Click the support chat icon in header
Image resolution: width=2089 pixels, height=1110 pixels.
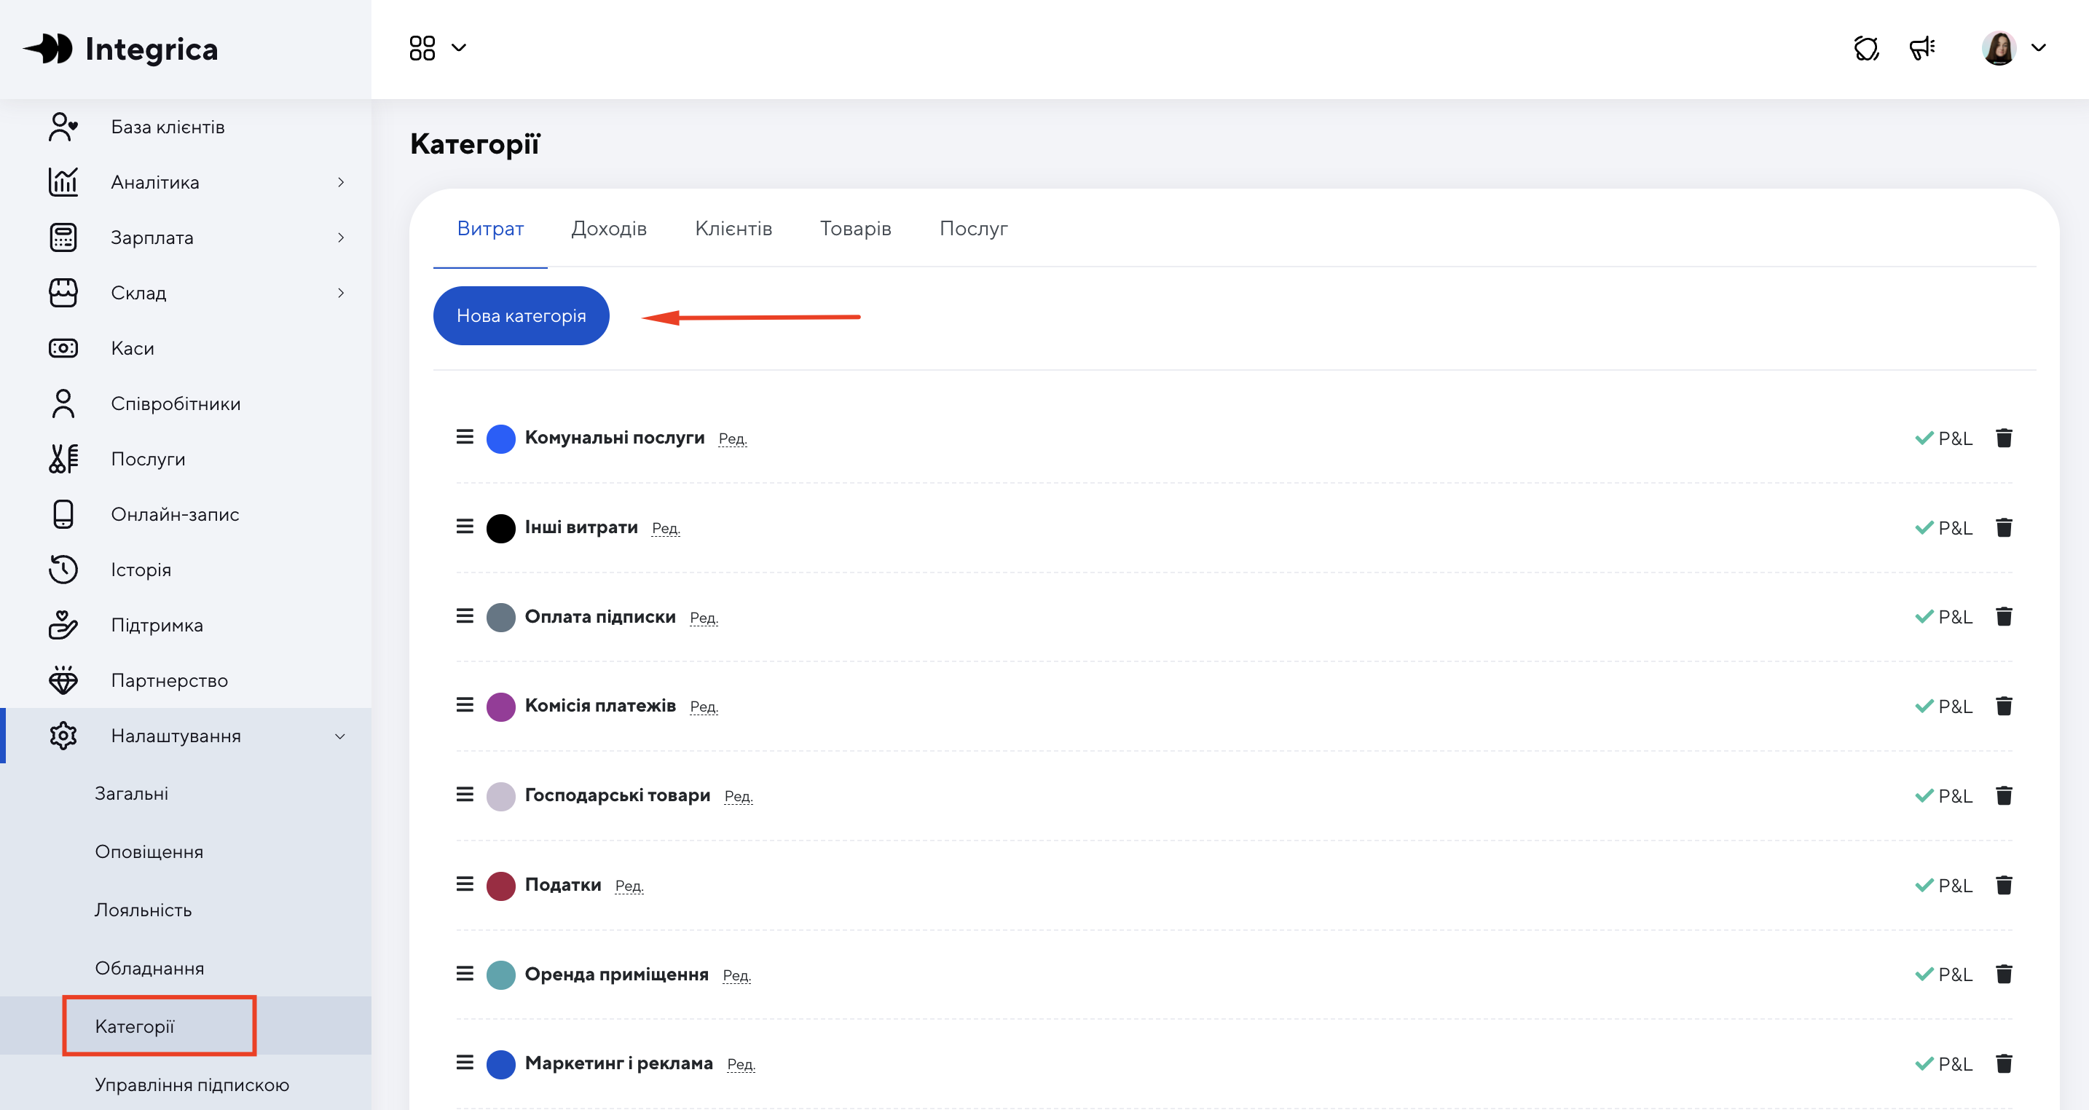(1865, 49)
